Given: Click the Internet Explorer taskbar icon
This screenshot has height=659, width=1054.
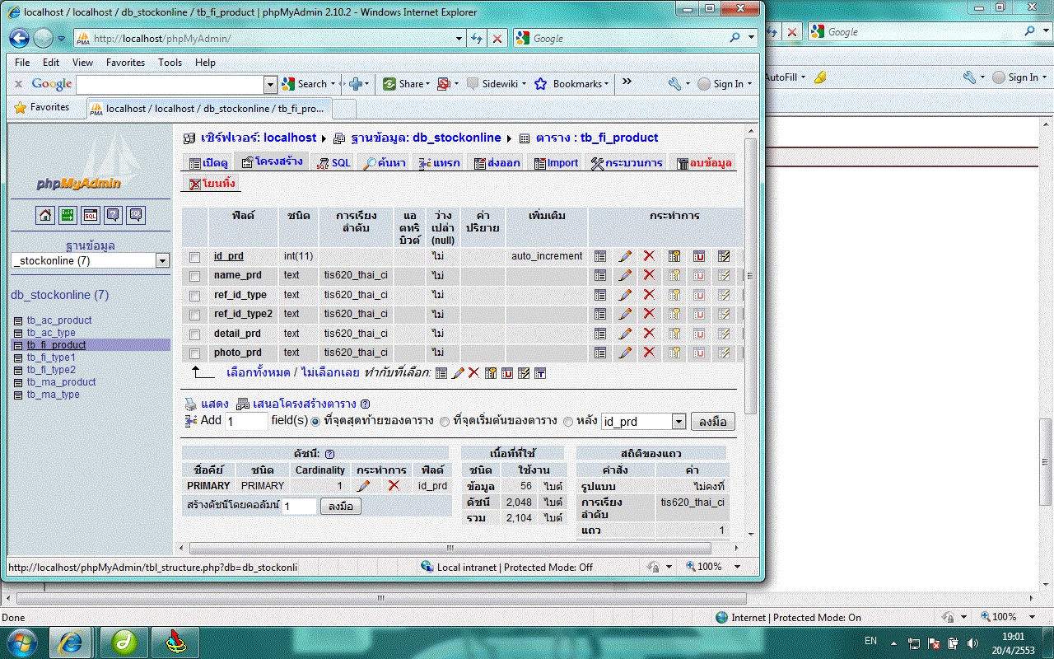Looking at the screenshot, I should [x=70, y=641].
